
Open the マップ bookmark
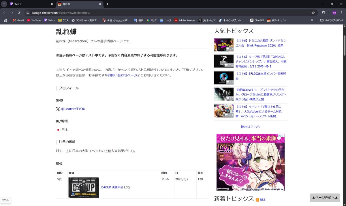152,20
